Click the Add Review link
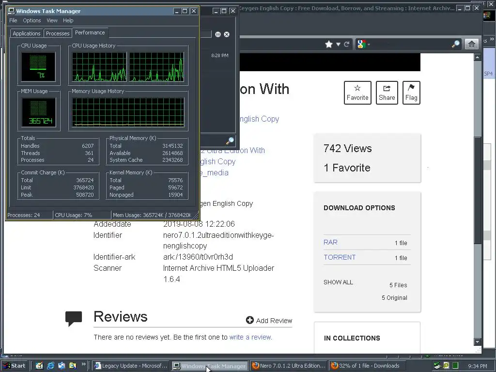Image resolution: width=496 pixels, height=372 pixels. pos(274,321)
